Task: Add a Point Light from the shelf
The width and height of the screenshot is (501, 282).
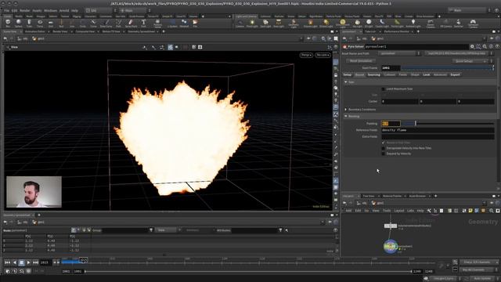Action: [x=252, y=23]
